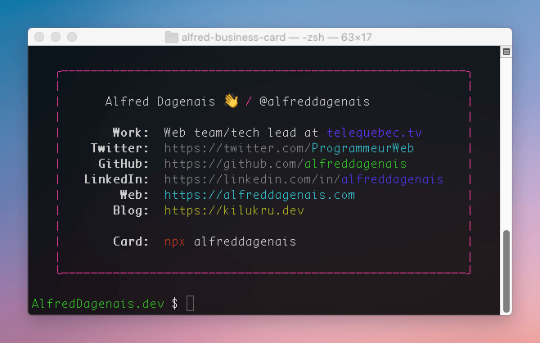Click the red npx command text
This screenshot has width=540, height=343.
pyautogui.click(x=174, y=242)
